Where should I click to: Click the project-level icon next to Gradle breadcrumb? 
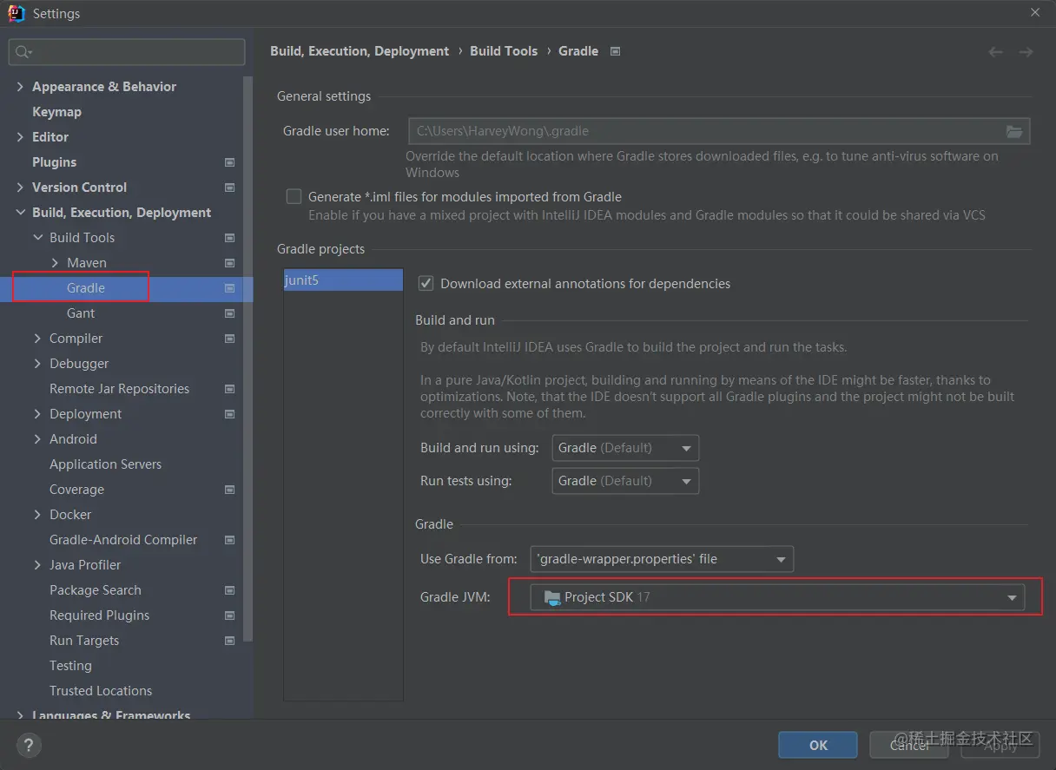[616, 51]
